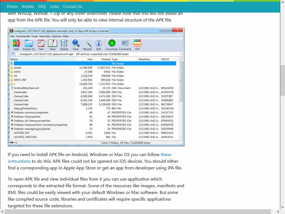Open the Contact Us page

click(x=73, y=7)
